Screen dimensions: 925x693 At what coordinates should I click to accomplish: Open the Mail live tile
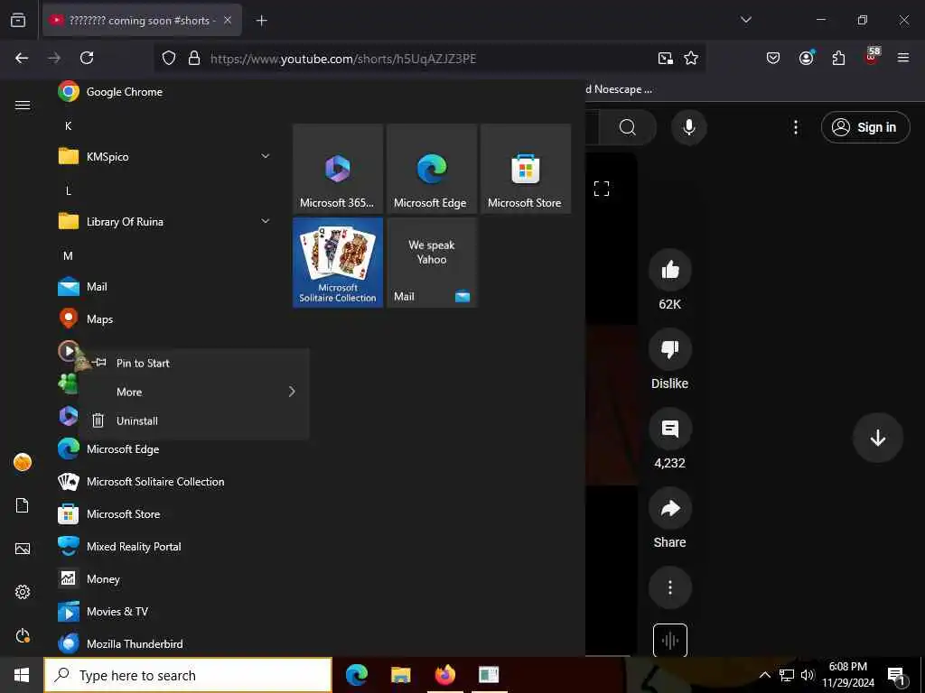(432, 263)
